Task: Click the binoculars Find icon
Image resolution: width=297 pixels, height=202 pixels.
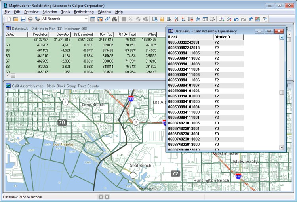Action: pos(114,19)
